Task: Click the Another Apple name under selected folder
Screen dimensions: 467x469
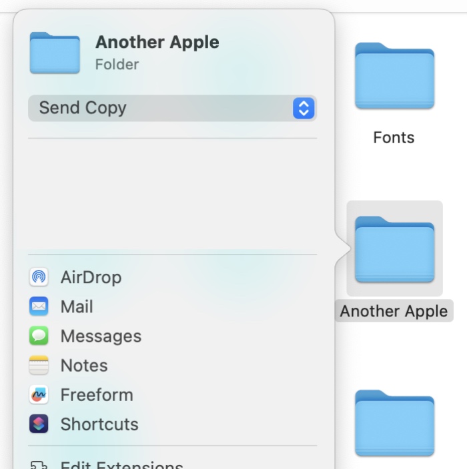Action: tap(394, 311)
